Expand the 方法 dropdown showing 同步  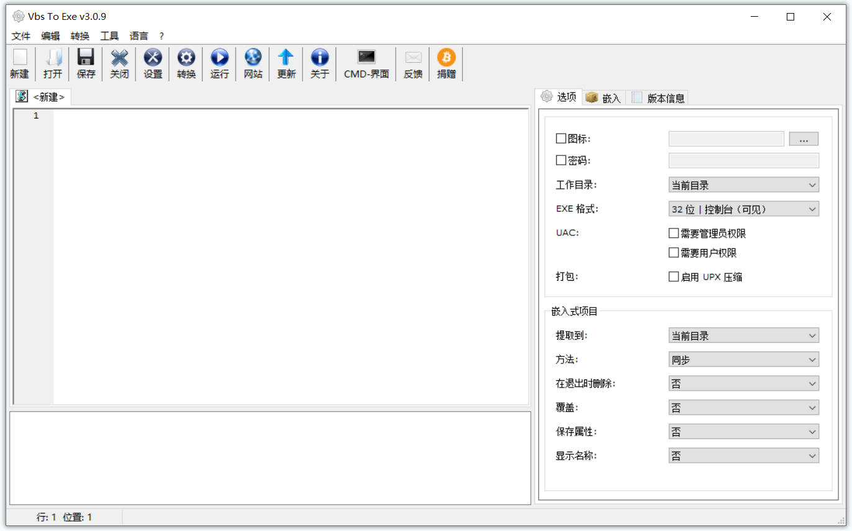coord(744,360)
